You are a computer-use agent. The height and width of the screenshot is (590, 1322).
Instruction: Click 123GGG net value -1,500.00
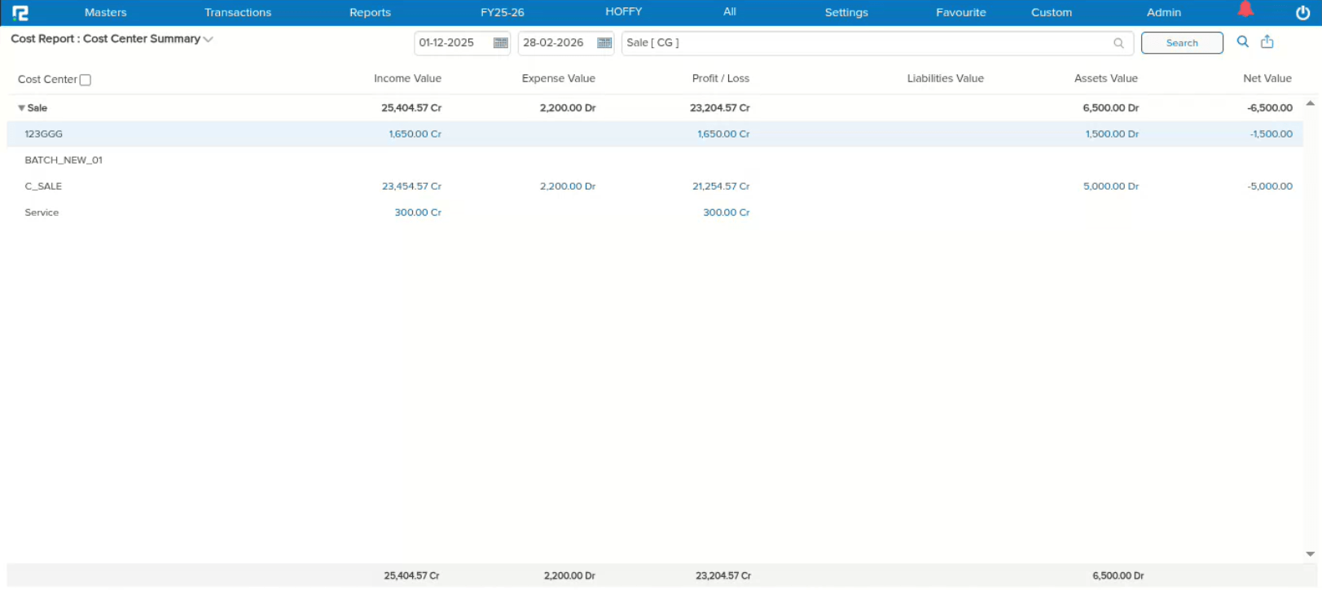click(x=1271, y=134)
